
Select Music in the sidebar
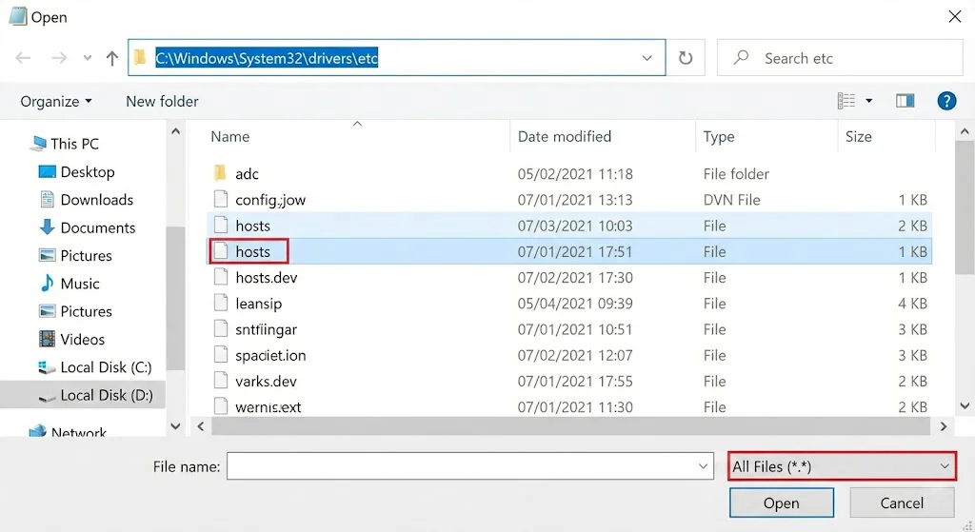[x=79, y=284]
